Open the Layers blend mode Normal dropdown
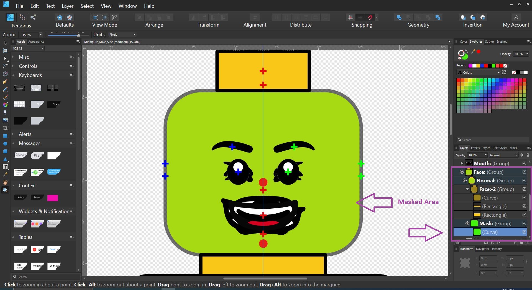The image size is (532, 290). (x=503, y=155)
